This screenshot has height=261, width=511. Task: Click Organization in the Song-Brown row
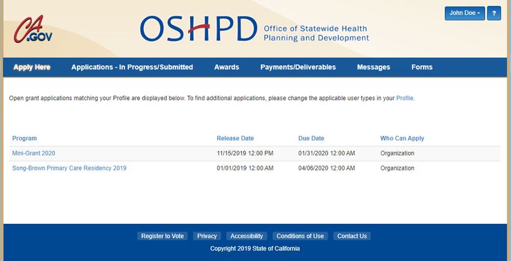click(397, 168)
